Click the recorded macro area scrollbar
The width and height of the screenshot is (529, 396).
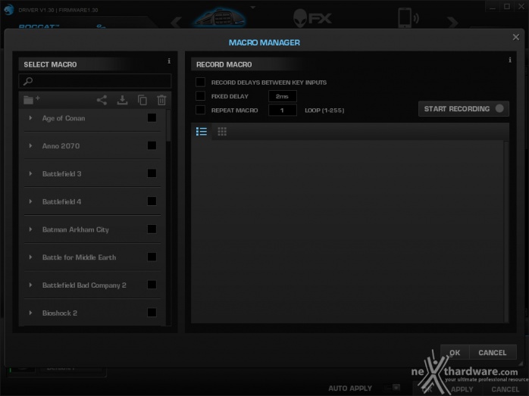[x=506, y=231]
